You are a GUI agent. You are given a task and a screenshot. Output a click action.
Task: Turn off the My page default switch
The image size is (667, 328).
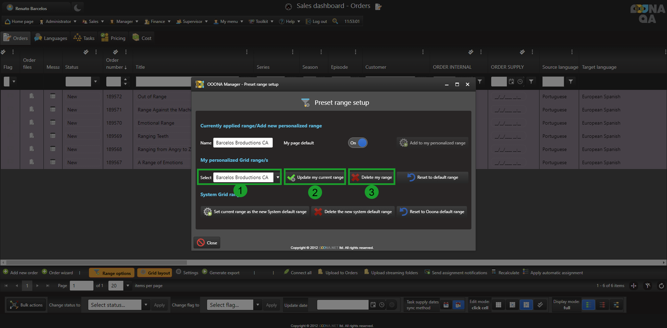click(x=357, y=143)
